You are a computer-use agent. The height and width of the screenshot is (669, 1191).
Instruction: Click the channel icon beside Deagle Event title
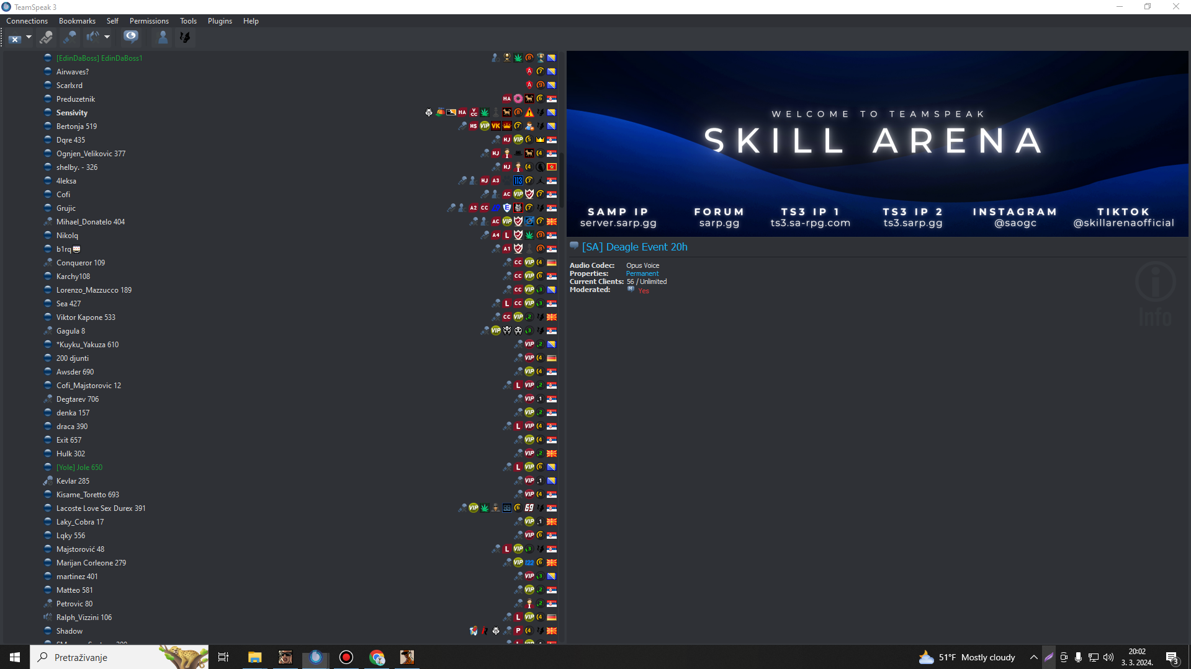click(x=574, y=246)
